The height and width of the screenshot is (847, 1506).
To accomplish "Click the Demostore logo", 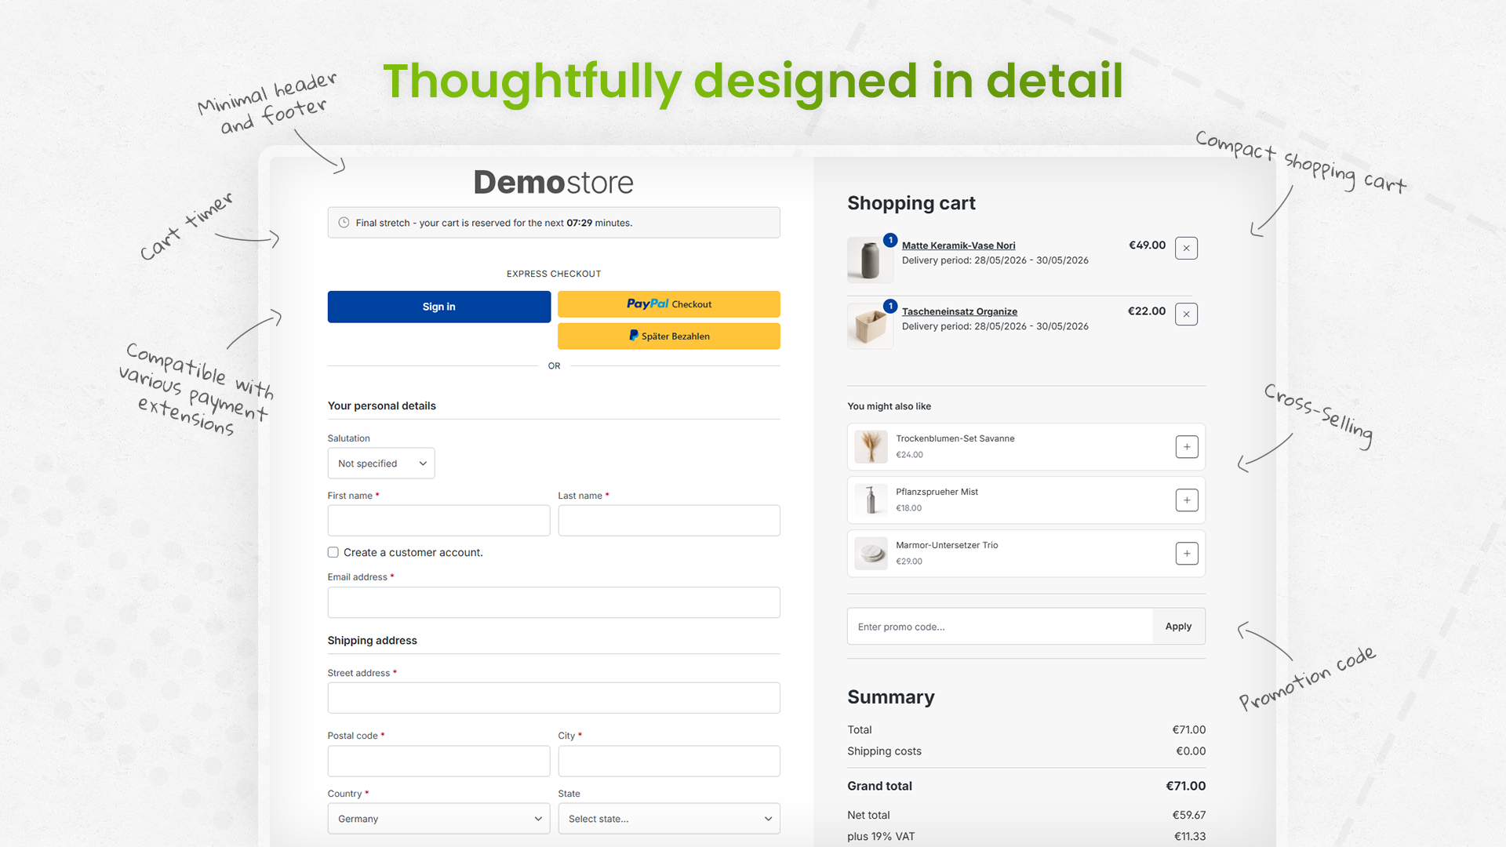I will [x=553, y=182].
